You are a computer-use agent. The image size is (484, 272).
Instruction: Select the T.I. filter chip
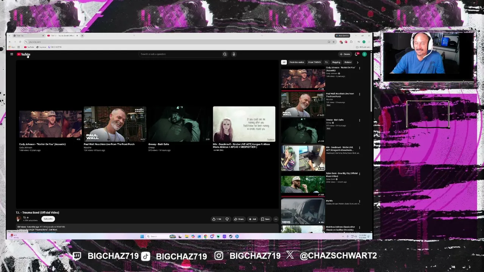[x=326, y=62]
